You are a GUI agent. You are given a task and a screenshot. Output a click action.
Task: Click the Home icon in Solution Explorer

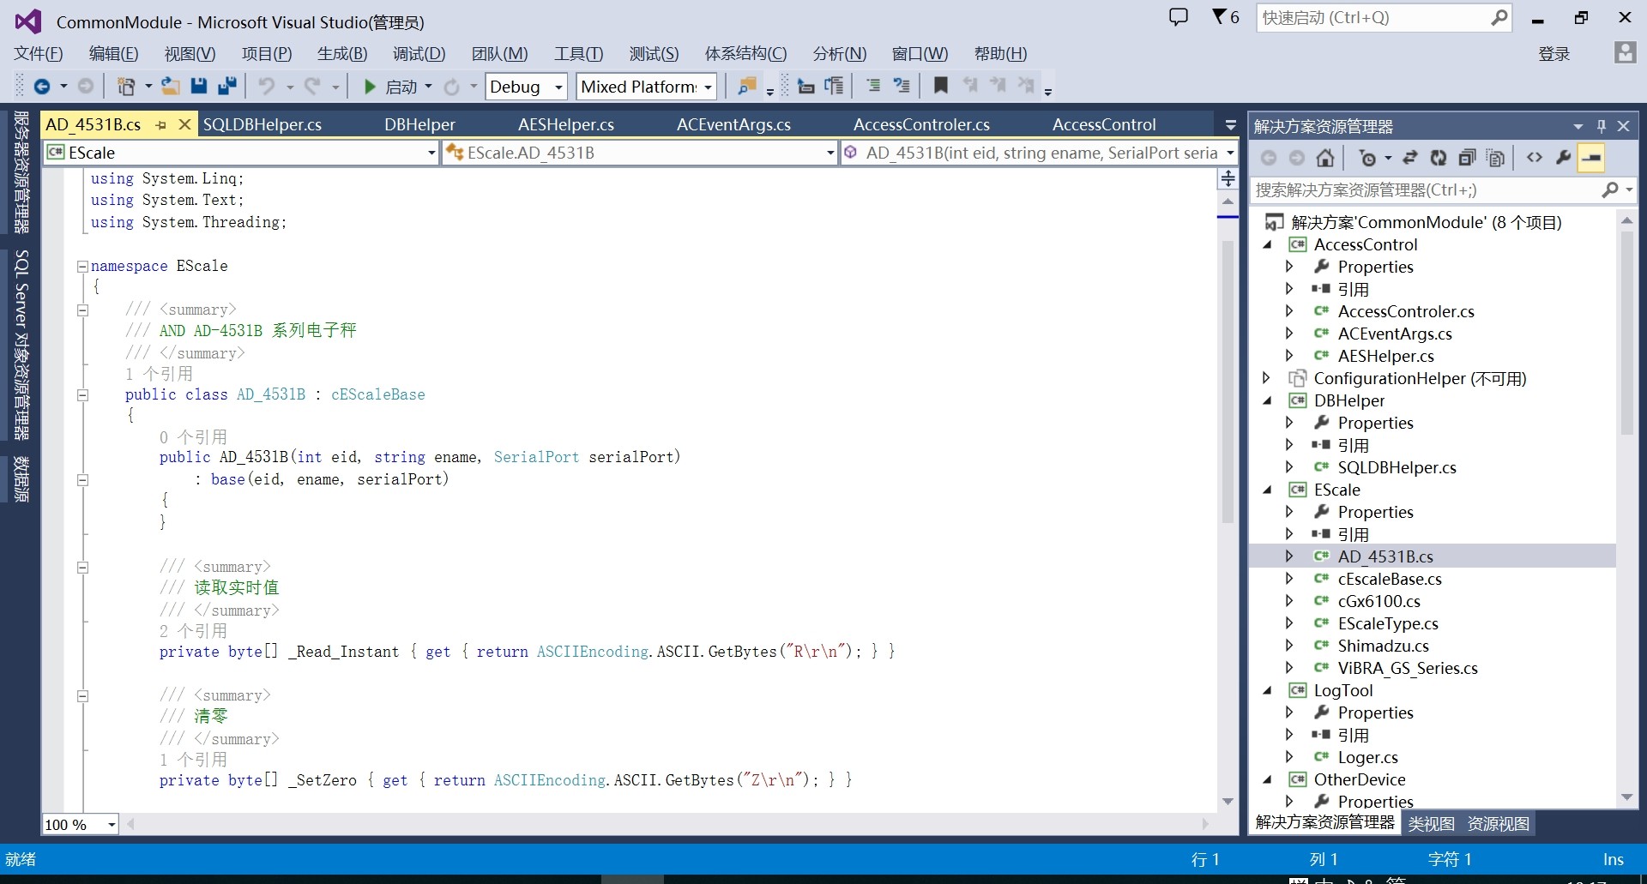click(x=1325, y=158)
